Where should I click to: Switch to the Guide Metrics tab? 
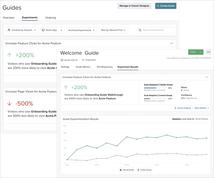coord(83,67)
